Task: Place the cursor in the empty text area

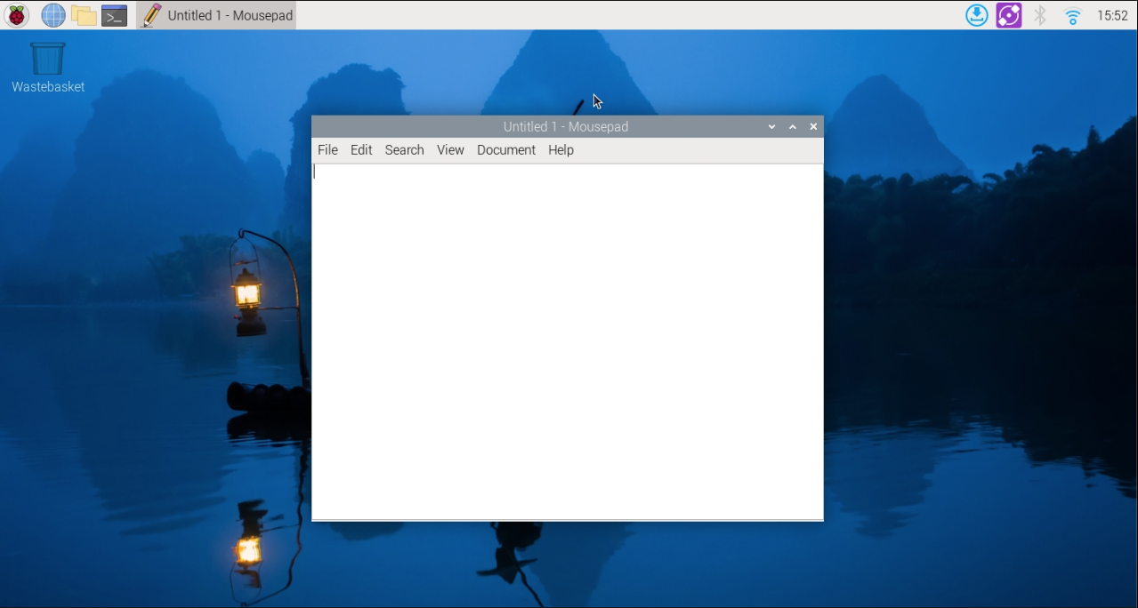Action: [x=567, y=338]
